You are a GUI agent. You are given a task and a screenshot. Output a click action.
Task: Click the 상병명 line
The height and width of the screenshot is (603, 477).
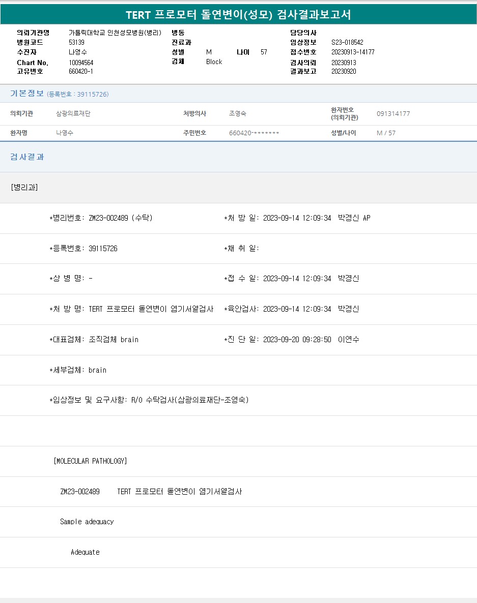(x=71, y=279)
